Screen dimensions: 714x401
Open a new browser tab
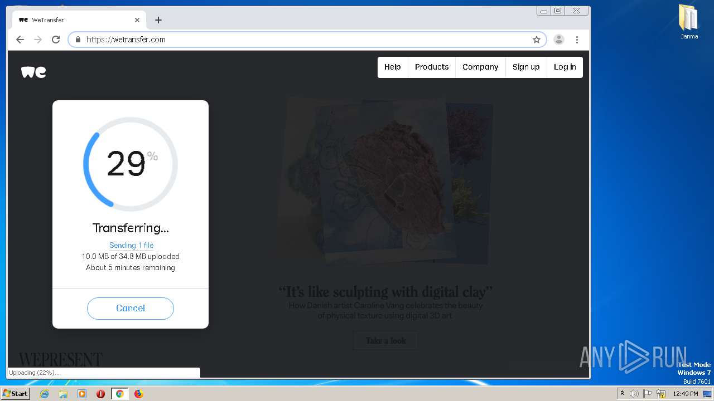pos(158,20)
